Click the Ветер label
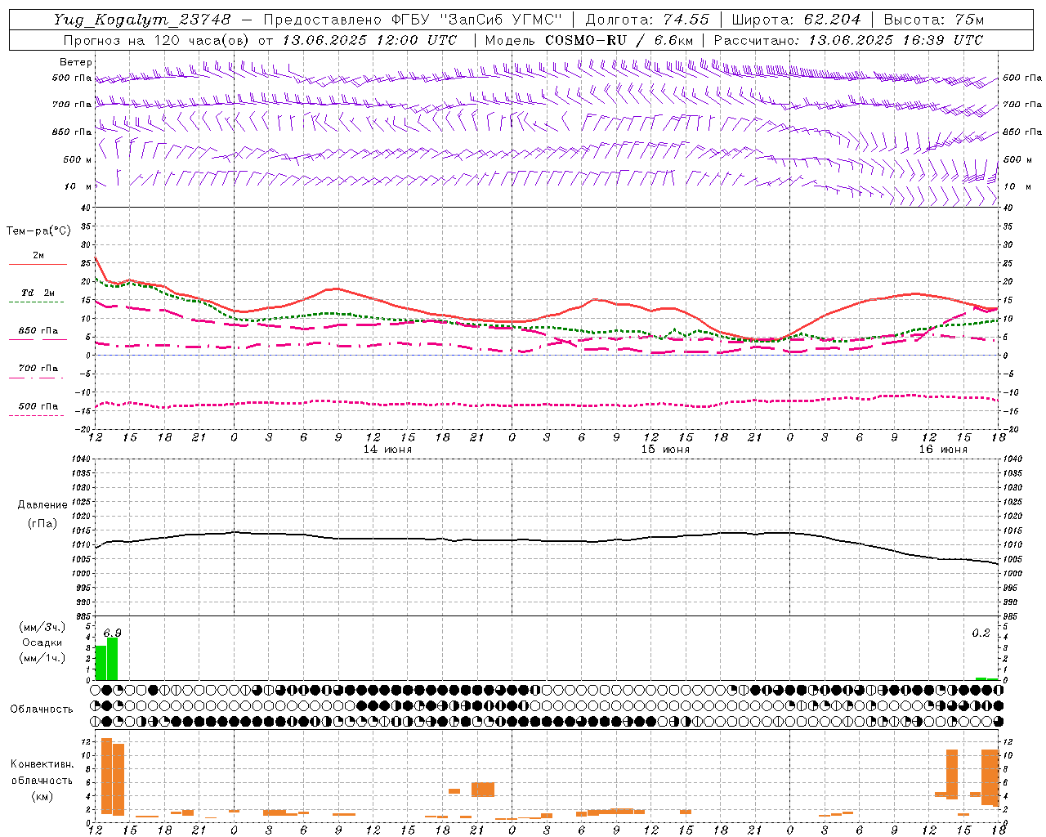 [x=76, y=62]
